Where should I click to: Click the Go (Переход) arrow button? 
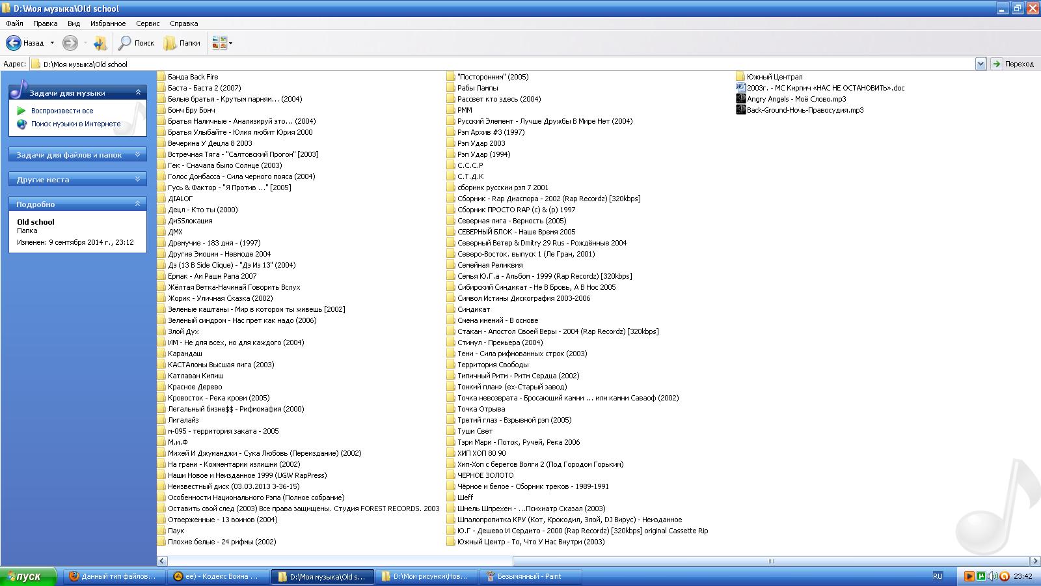click(x=996, y=64)
